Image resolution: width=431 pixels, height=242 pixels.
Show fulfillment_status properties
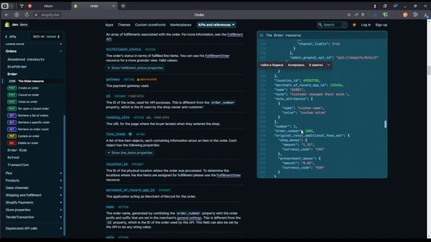coord(135,68)
